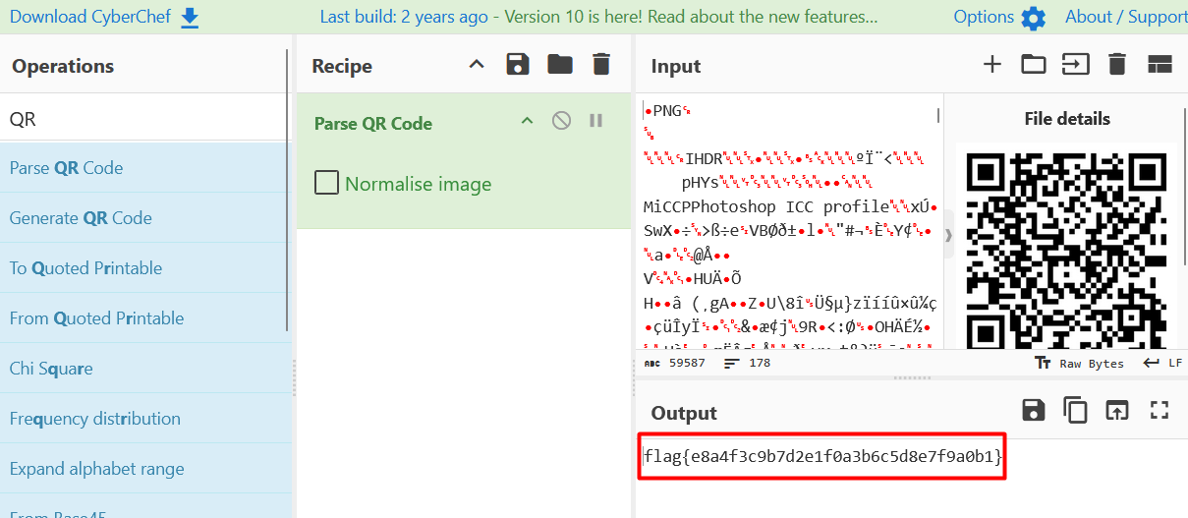1188x518 pixels.
Task: Reset the pane layout
Action: point(1160,65)
